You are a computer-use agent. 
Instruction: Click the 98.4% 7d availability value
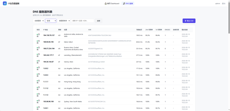coord(158,35)
